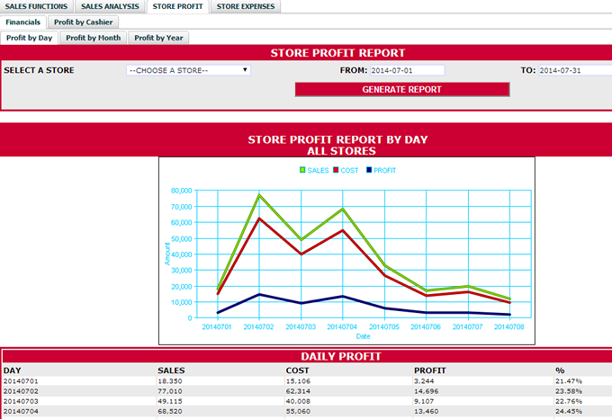Open the Profit by Year tab
This screenshot has width=612, height=419.
tap(159, 38)
